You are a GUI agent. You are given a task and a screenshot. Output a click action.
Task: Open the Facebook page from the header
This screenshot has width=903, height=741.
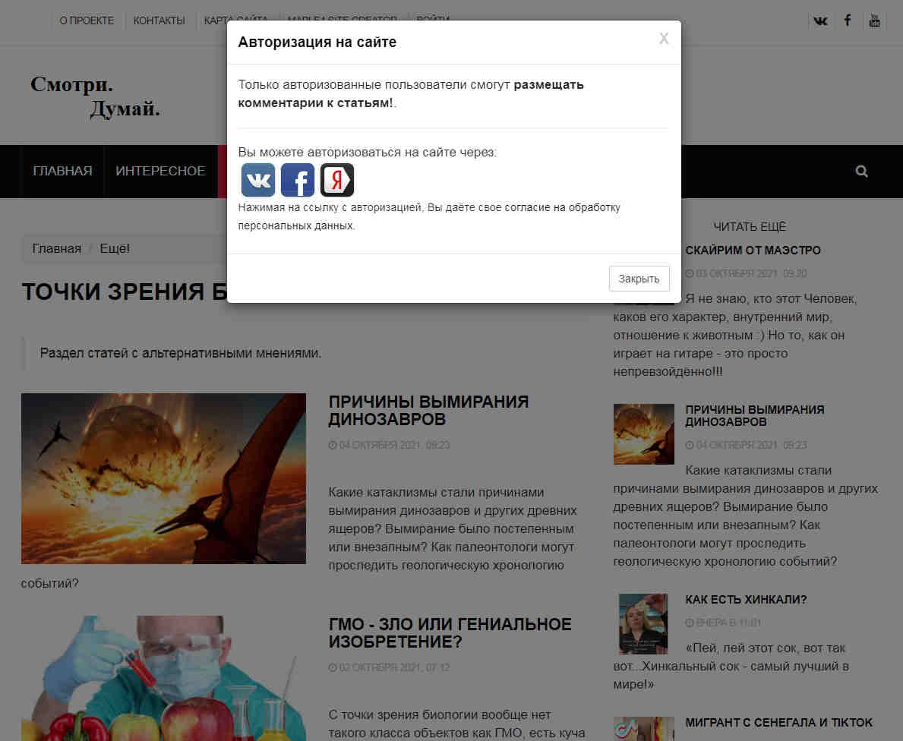[x=848, y=20]
